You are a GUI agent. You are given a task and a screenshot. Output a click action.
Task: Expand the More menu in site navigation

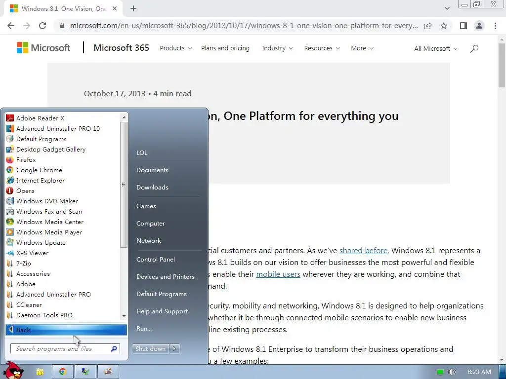pos(362,48)
